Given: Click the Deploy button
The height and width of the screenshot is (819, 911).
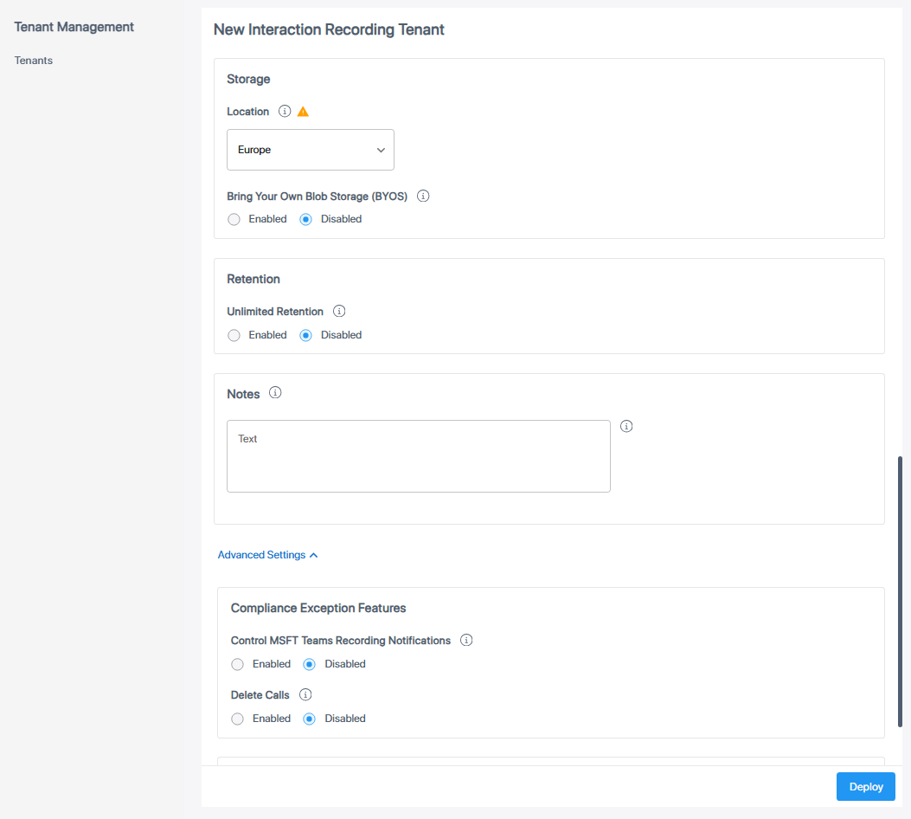Looking at the screenshot, I should 865,787.
